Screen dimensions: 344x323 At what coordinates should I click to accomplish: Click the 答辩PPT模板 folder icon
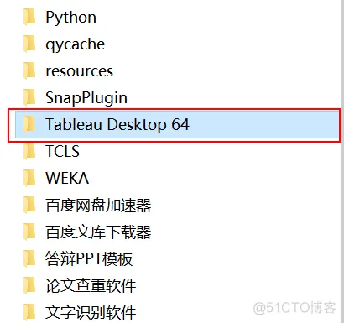(29, 258)
